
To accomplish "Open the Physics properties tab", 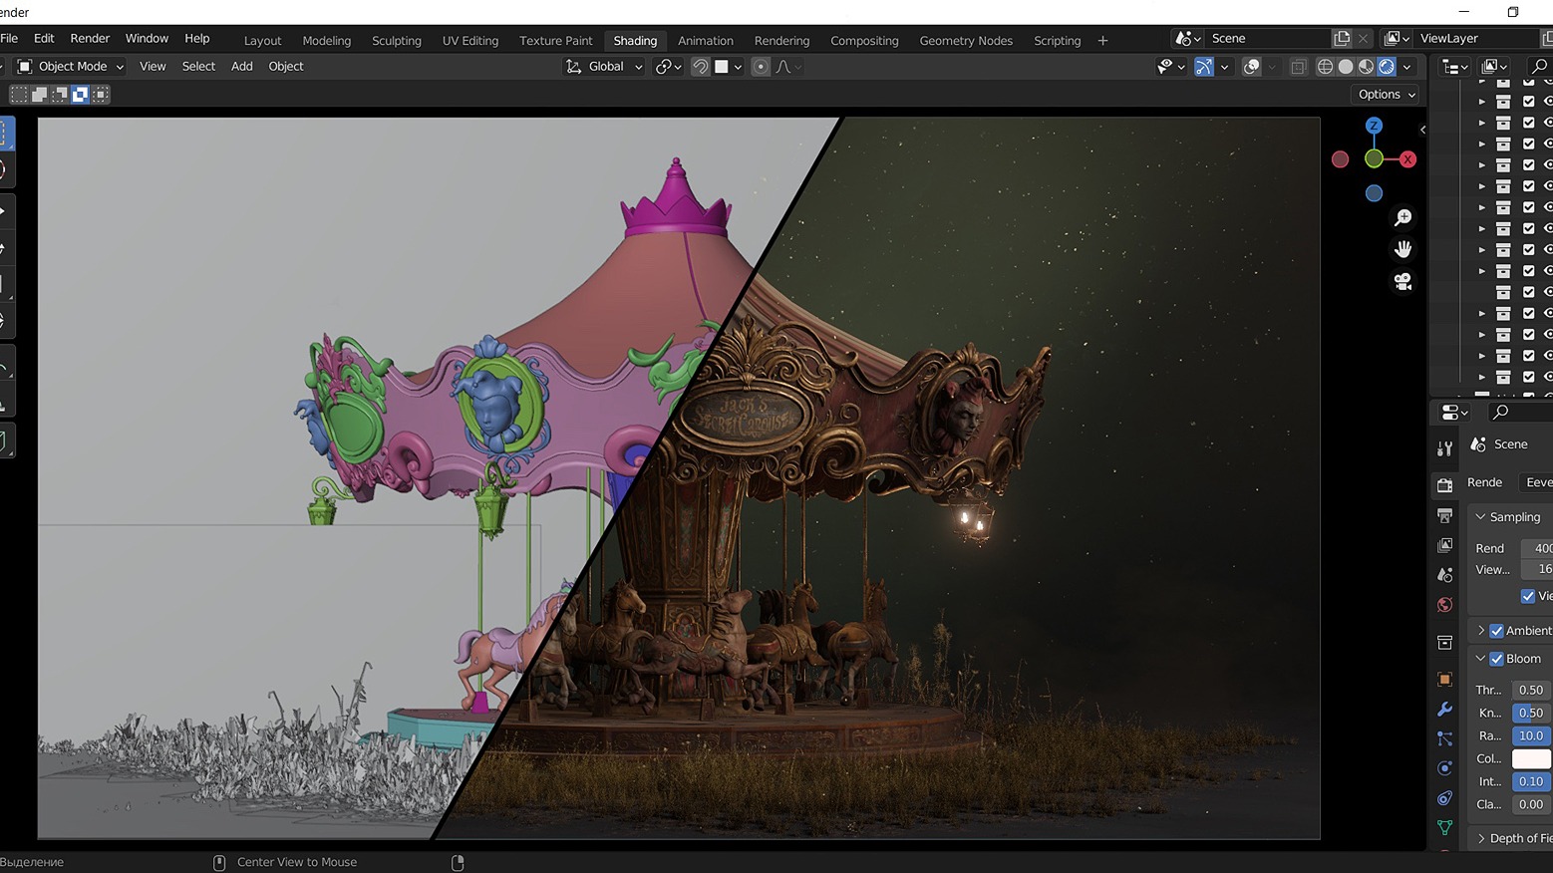I will pos(1444,768).
